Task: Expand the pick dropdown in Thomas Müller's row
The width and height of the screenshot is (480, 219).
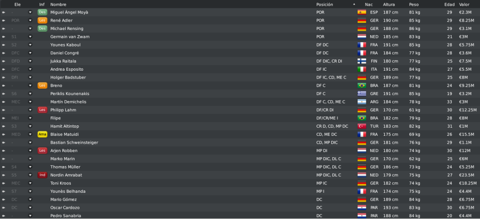Action: (x=30, y=167)
